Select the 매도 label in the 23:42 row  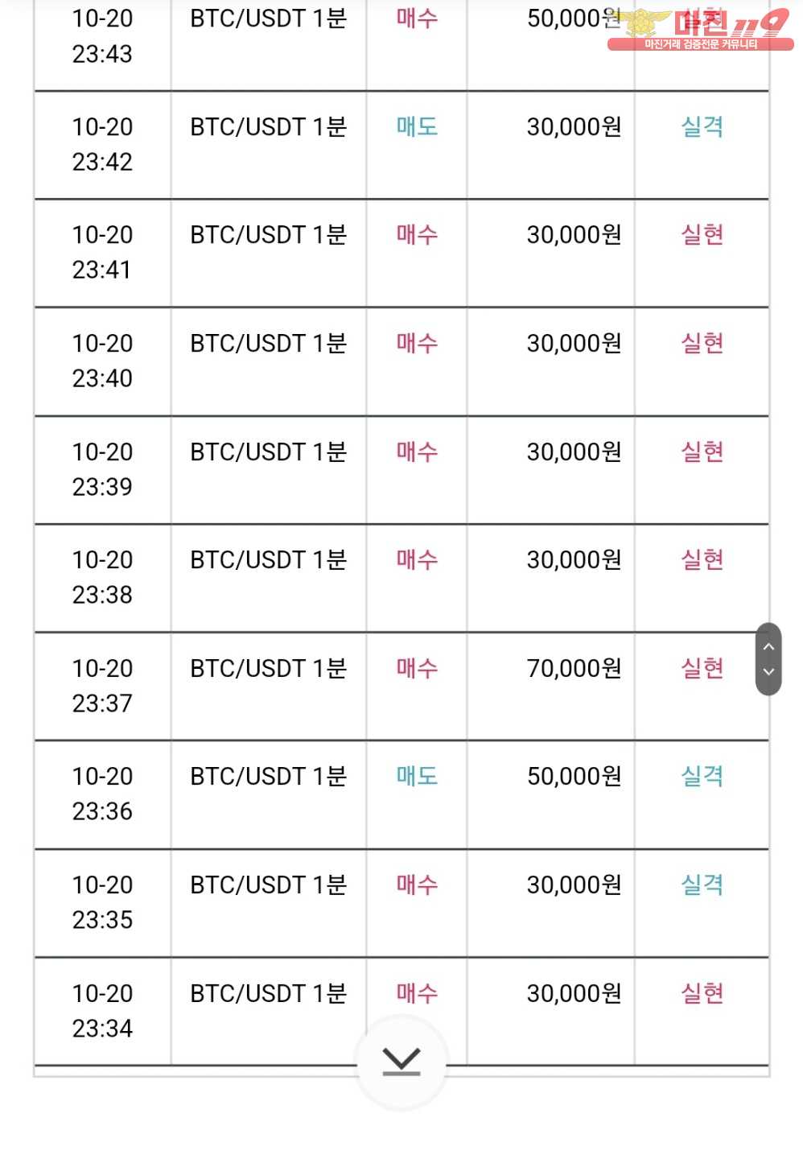click(x=417, y=126)
